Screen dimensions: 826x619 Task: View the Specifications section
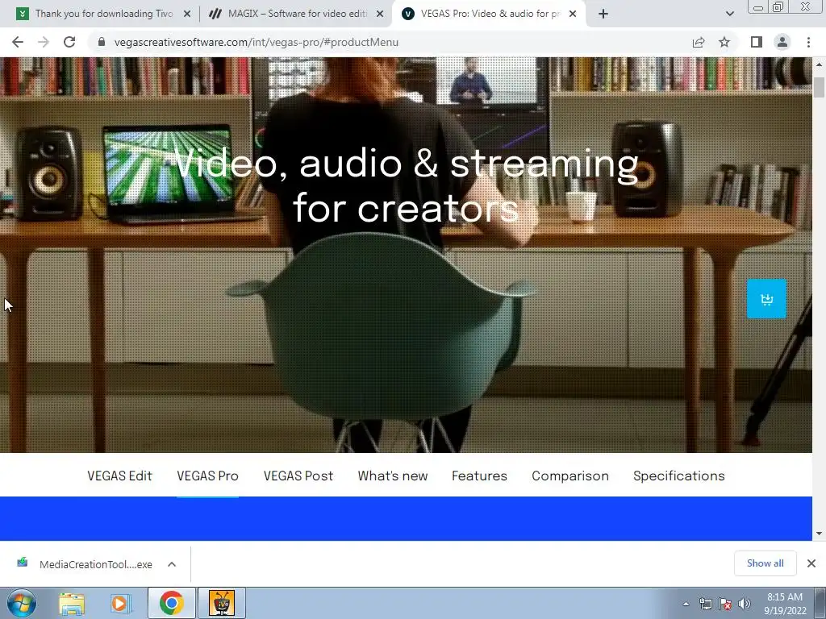coord(679,476)
